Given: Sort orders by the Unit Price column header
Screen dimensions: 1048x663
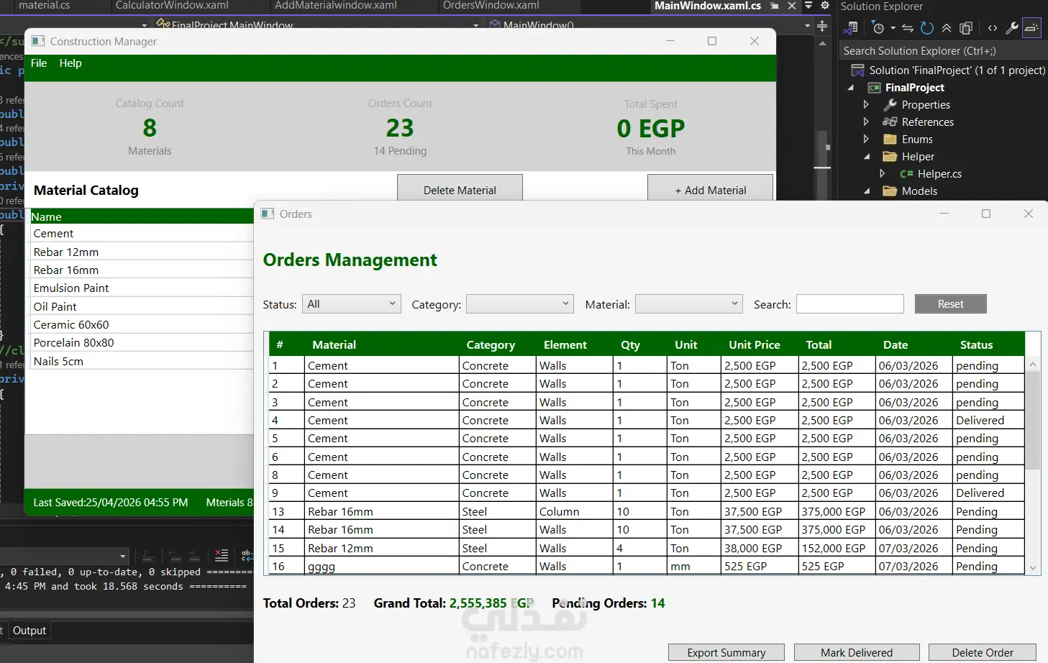Looking at the screenshot, I should coord(755,345).
